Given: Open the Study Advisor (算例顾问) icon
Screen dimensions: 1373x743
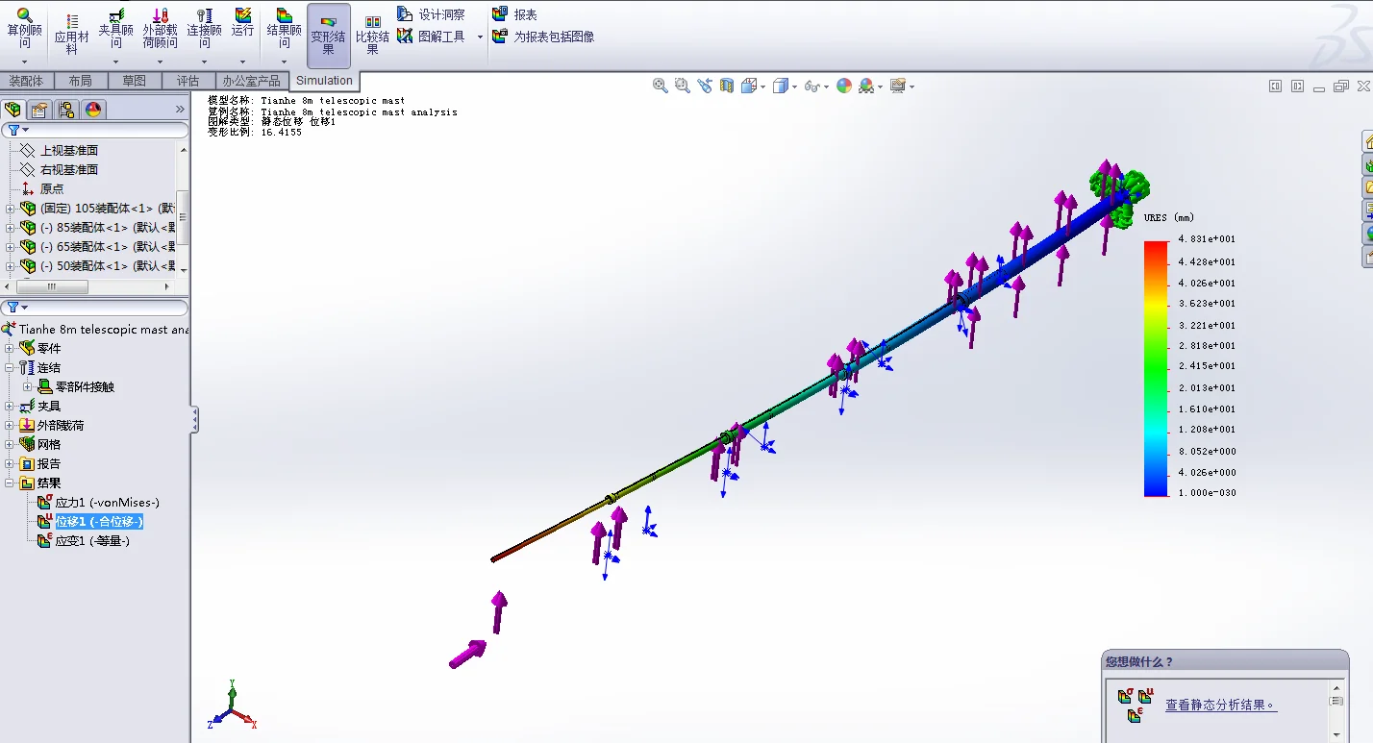Looking at the screenshot, I should (x=25, y=29).
